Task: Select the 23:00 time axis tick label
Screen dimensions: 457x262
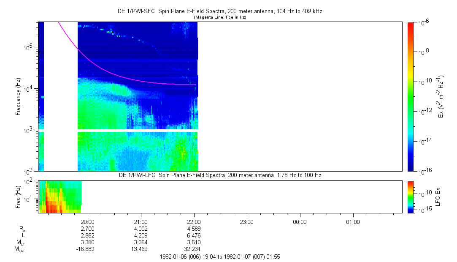Action: (x=246, y=221)
